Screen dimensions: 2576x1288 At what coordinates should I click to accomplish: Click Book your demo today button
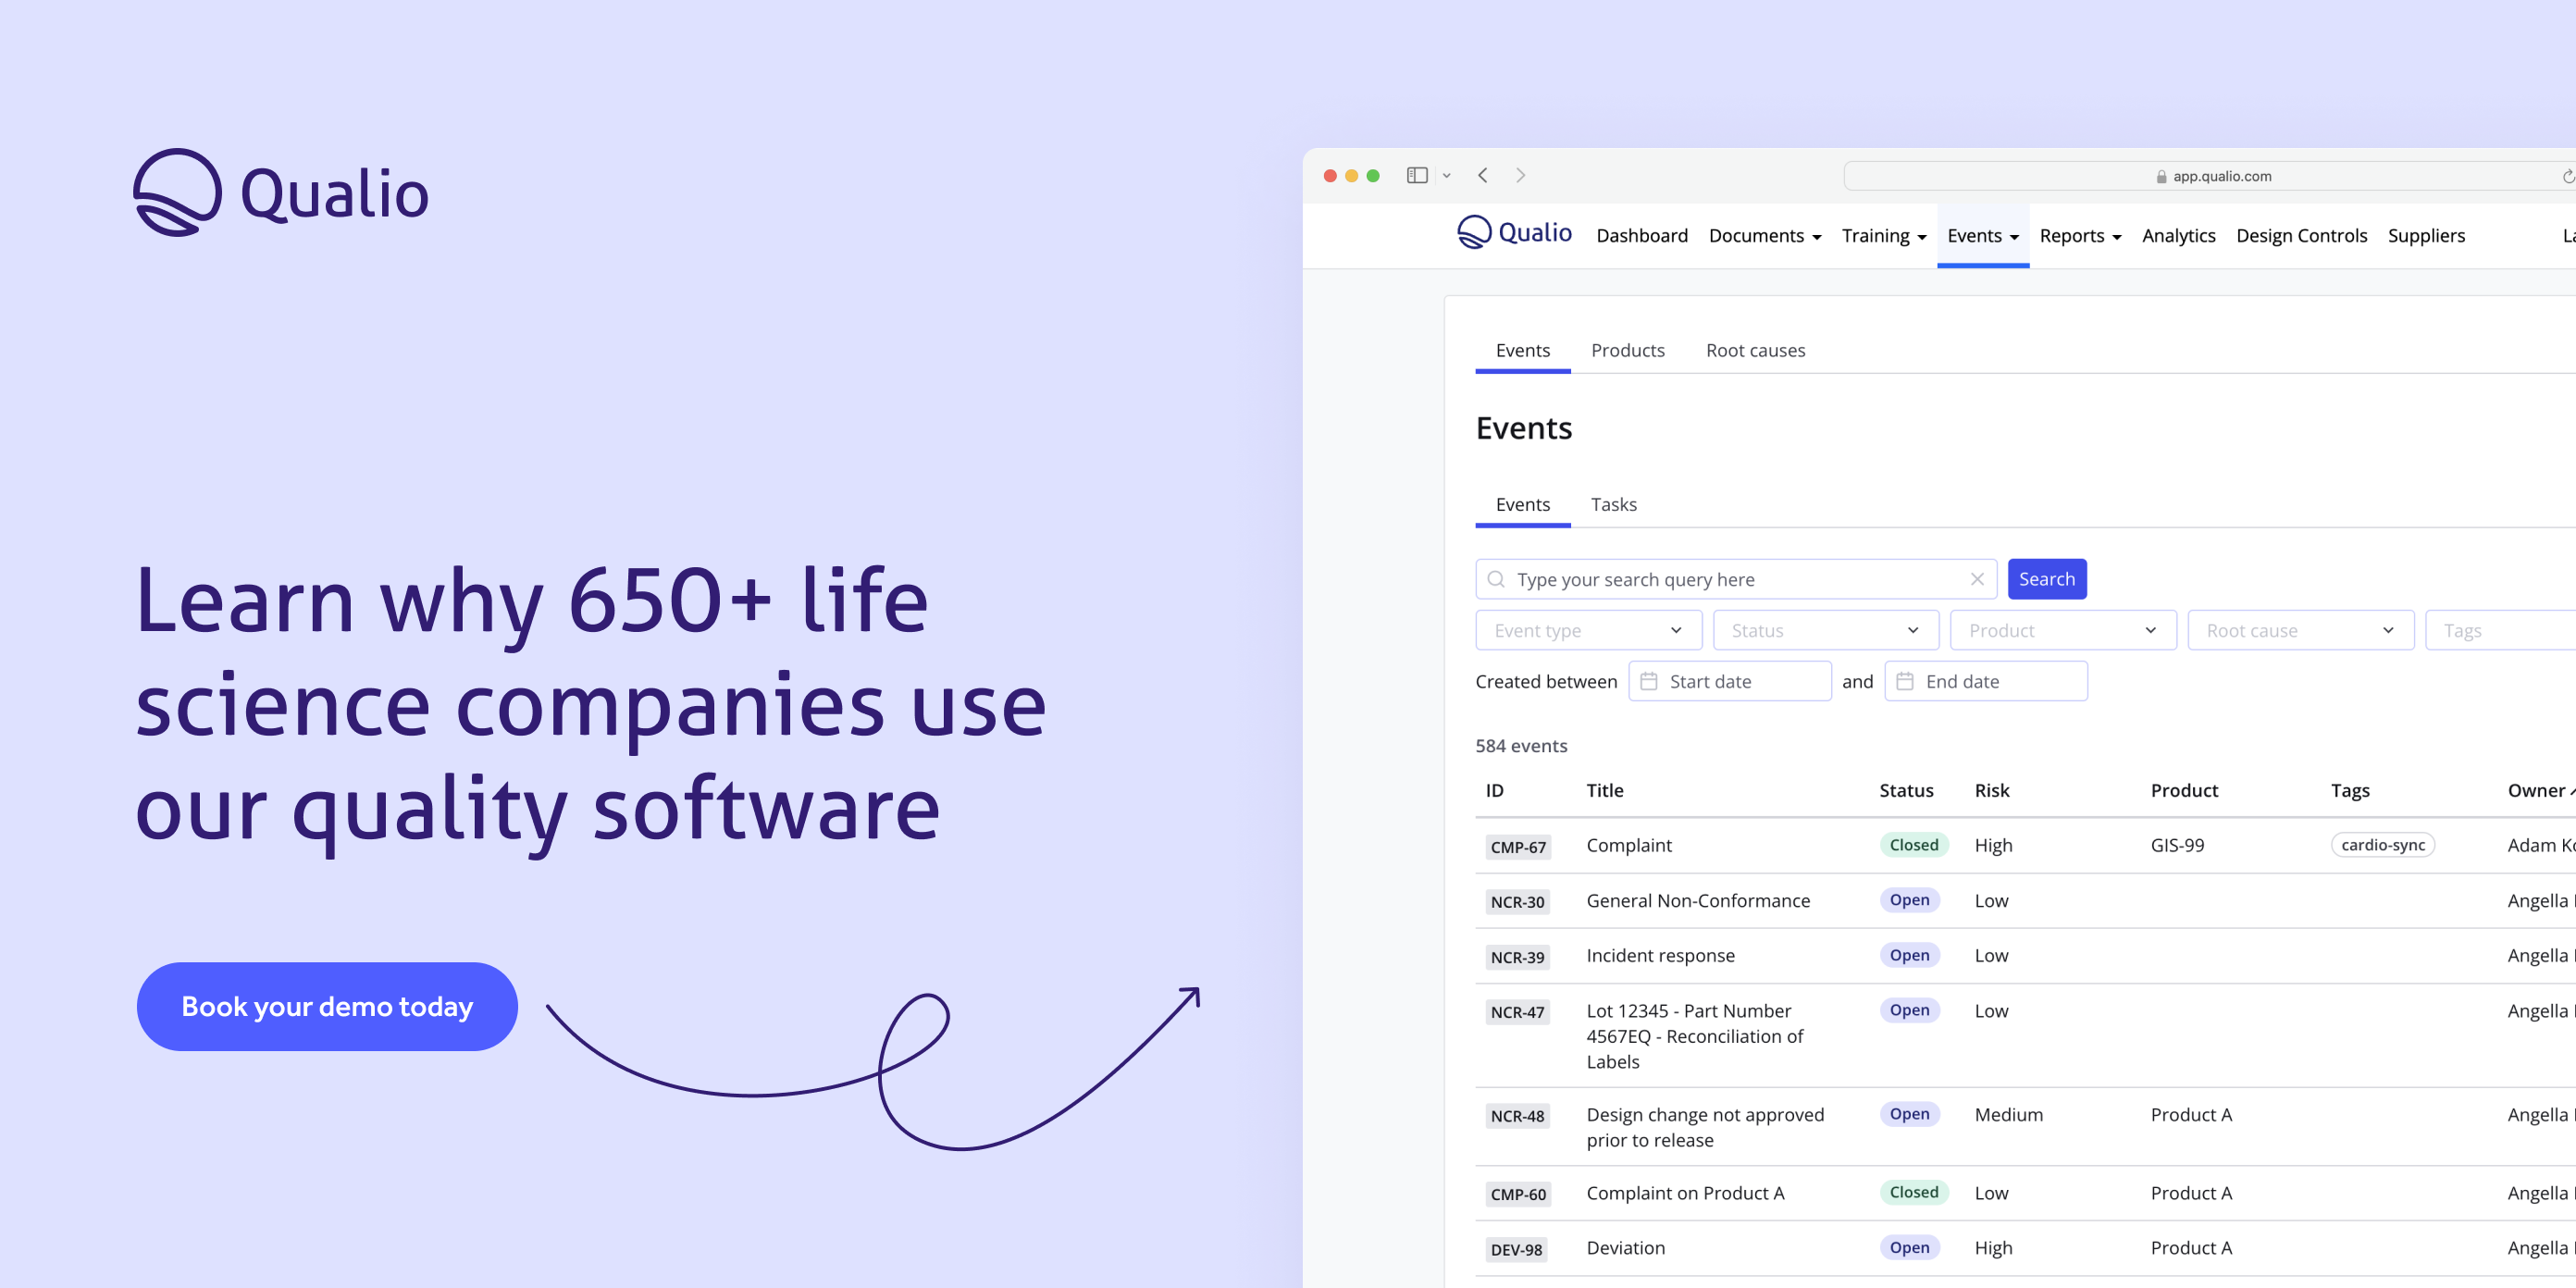tap(327, 1006)
